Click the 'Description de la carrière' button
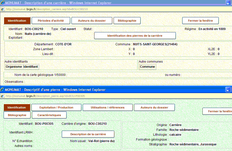The width and height of the screenshot is (232, 151). [88, 134]
